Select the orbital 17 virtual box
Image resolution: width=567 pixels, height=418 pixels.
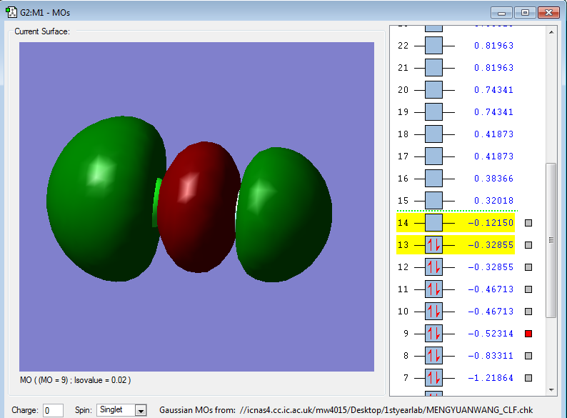[433, 156]
